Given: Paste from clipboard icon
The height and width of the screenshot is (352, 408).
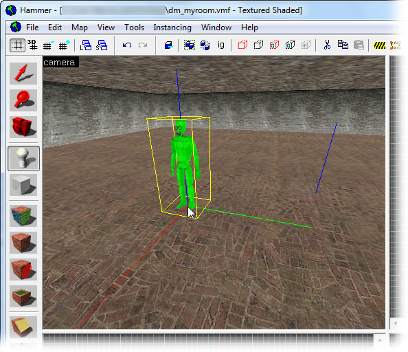Looking at the screenshot, I should (359, 45).
